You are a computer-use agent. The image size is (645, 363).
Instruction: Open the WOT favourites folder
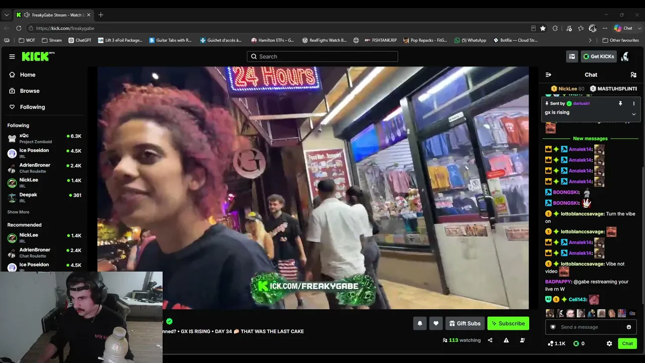pyautogui.click(x=27, y=40)
